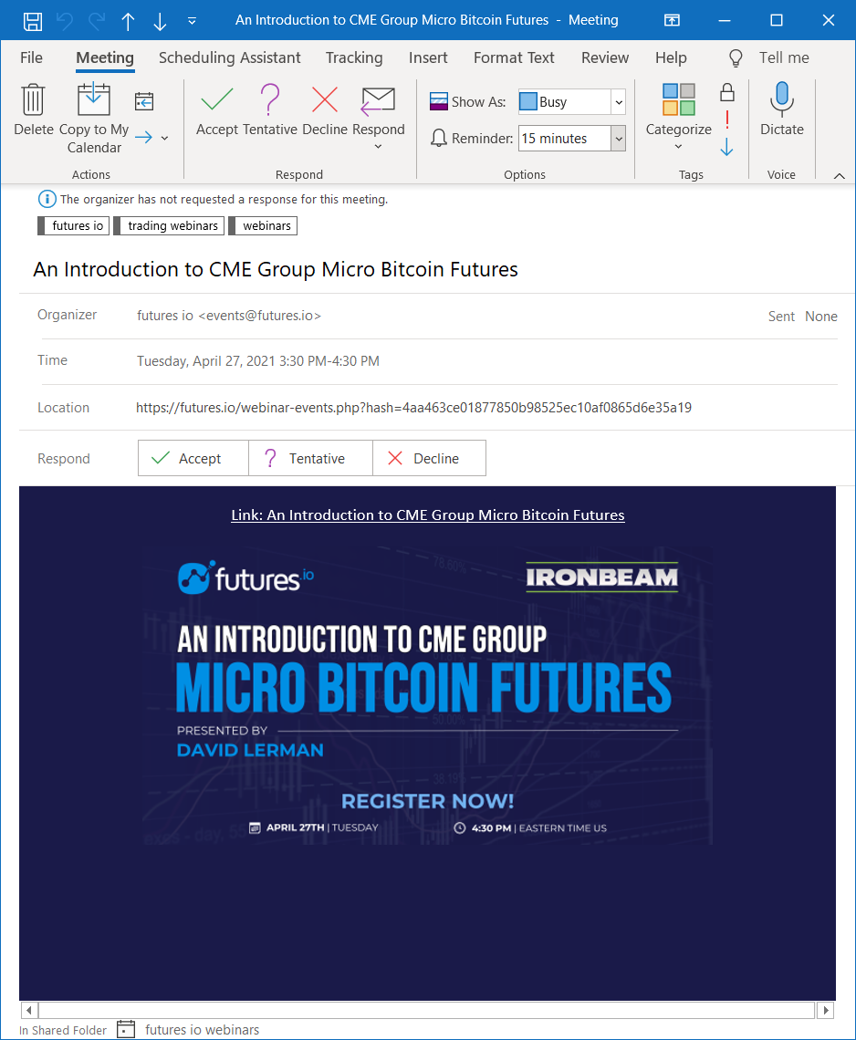Click the webinars category tag

coord(263,226)
